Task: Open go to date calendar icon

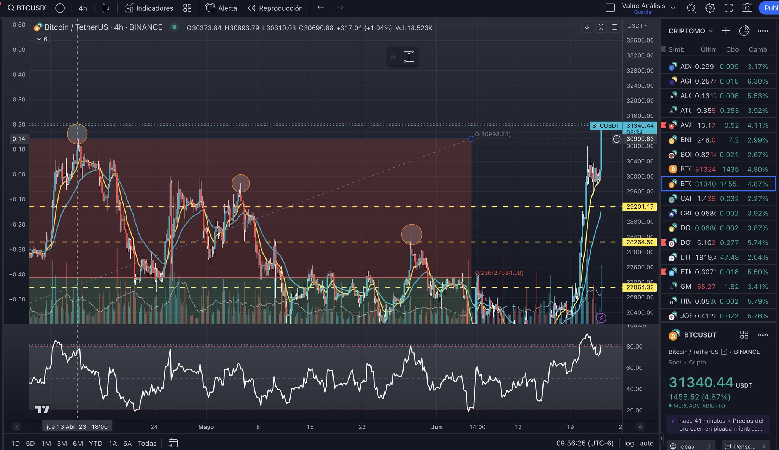Action: pyautogui.click(x=173, y=443)
